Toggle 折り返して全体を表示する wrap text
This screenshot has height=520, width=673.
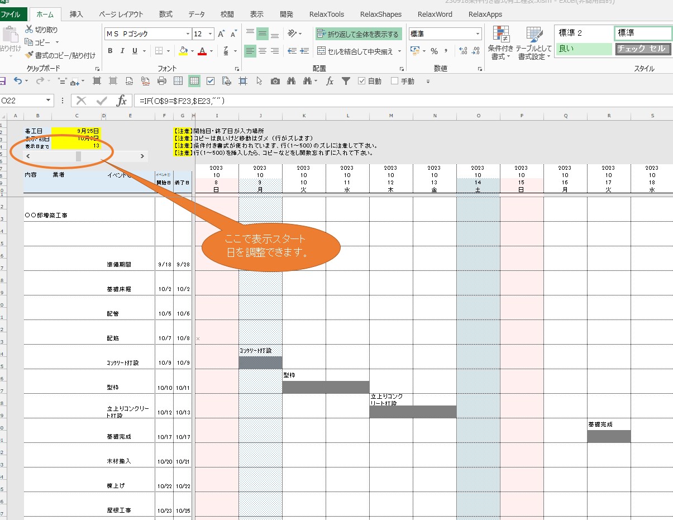click(x=359, y=34)
